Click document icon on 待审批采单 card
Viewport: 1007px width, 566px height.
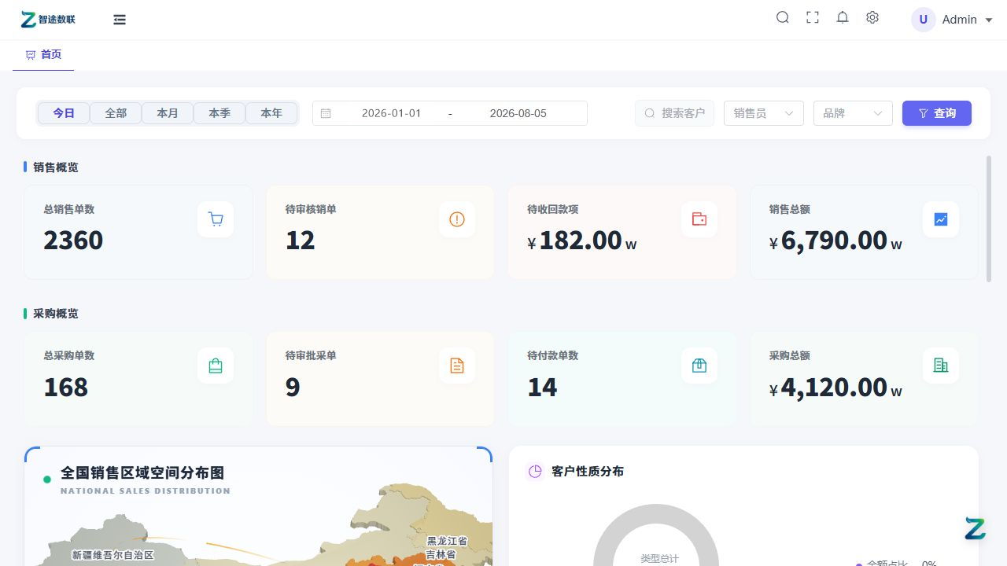click(457, 366)
